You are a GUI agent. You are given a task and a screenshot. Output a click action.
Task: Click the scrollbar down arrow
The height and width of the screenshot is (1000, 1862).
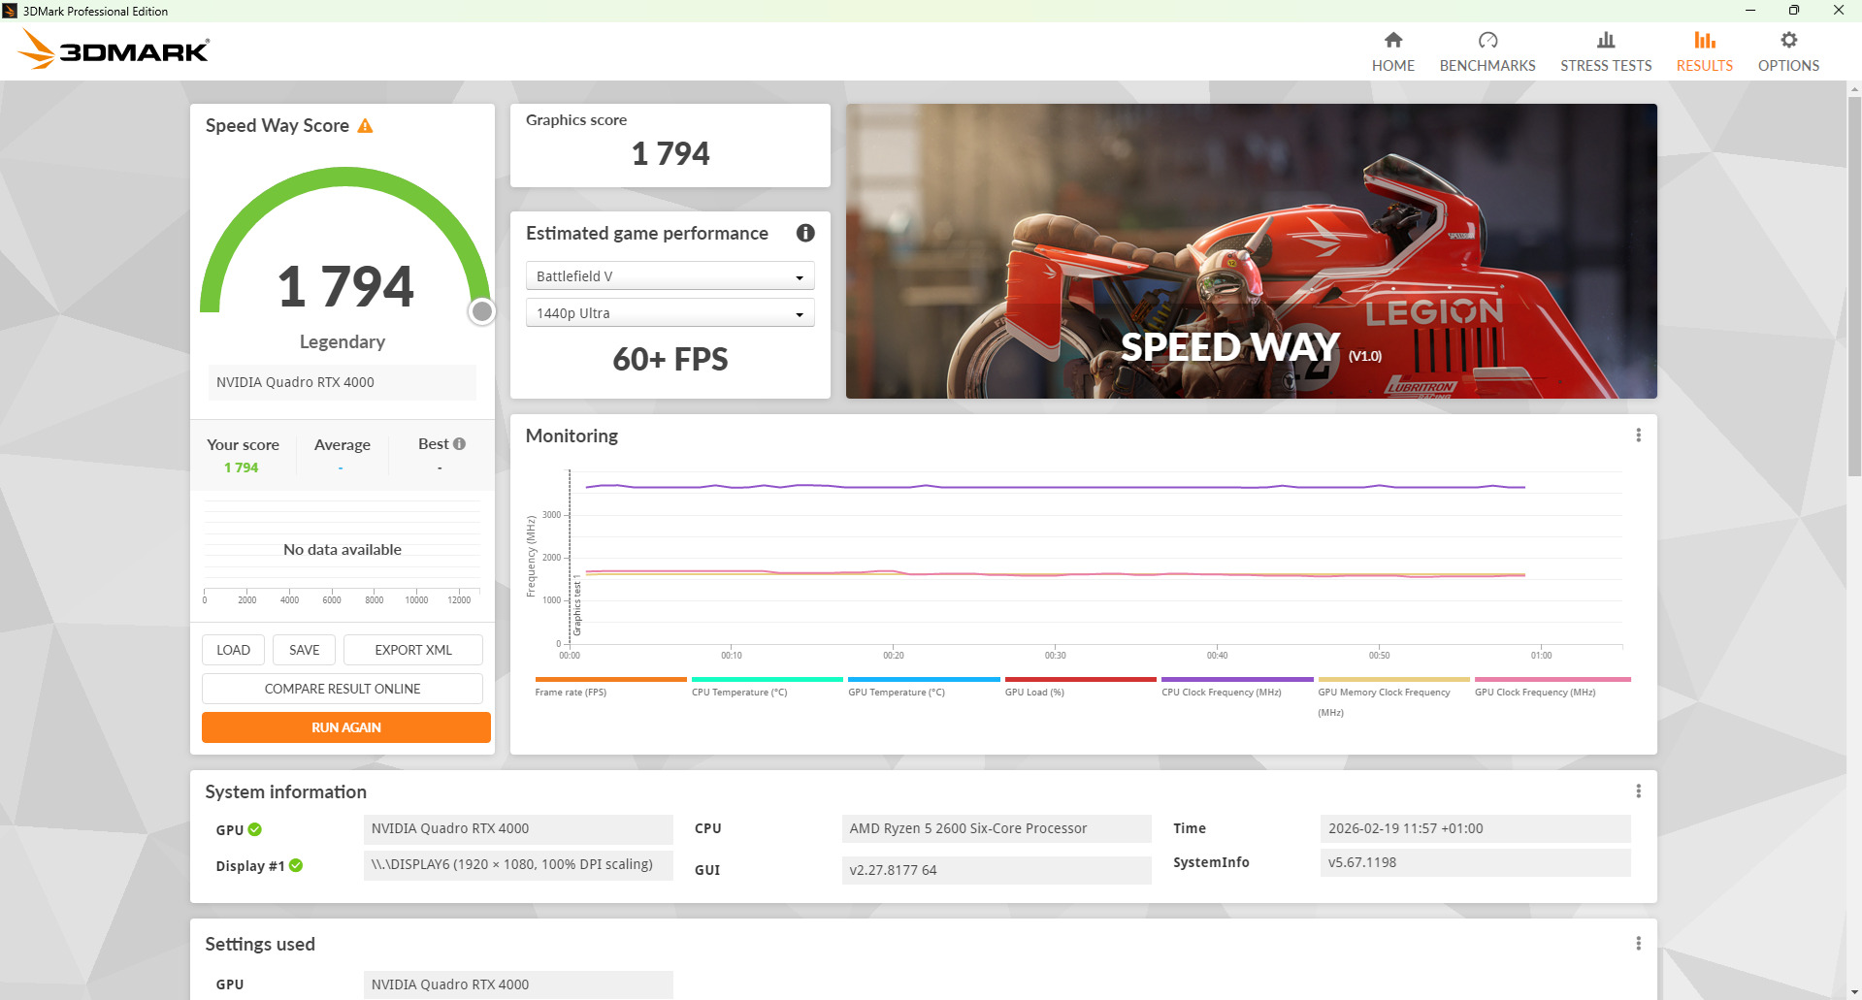[x=1854, y=992]
